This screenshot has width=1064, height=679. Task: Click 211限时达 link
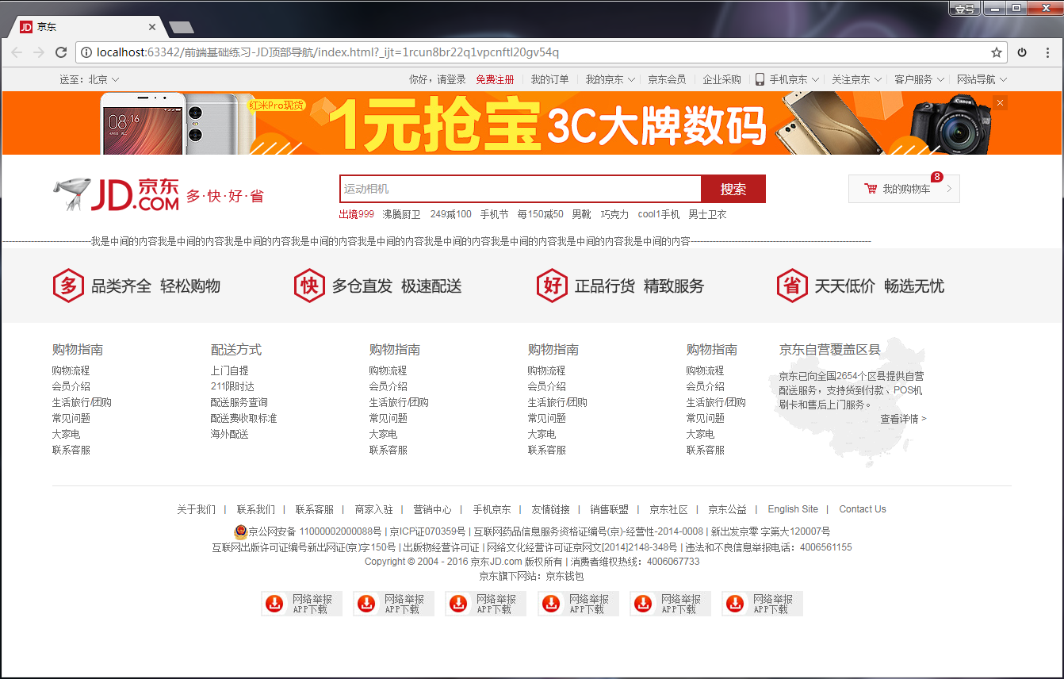232,386
